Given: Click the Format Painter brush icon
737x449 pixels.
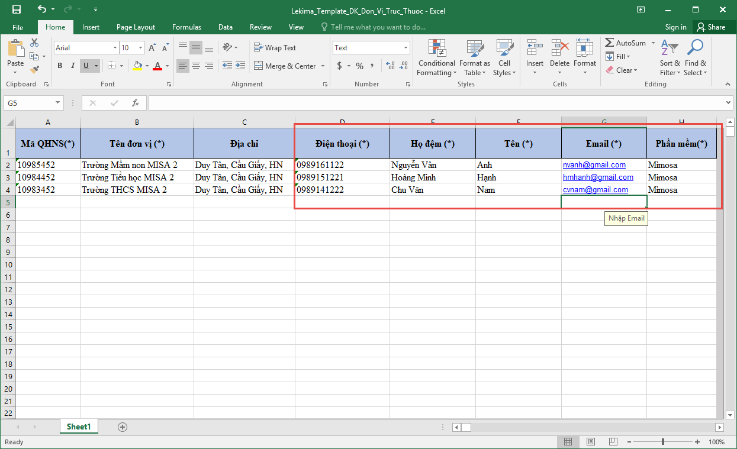Looking at the screenshot, I should [34, 69].
